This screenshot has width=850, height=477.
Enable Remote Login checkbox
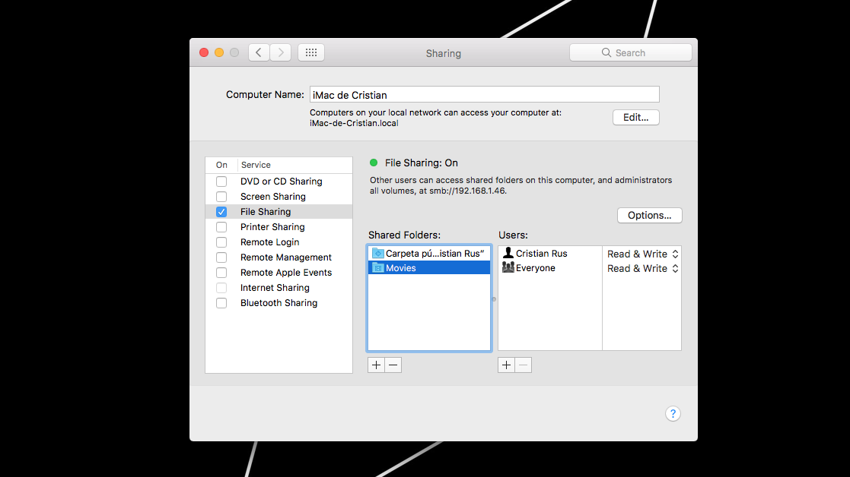coord(221,242)
